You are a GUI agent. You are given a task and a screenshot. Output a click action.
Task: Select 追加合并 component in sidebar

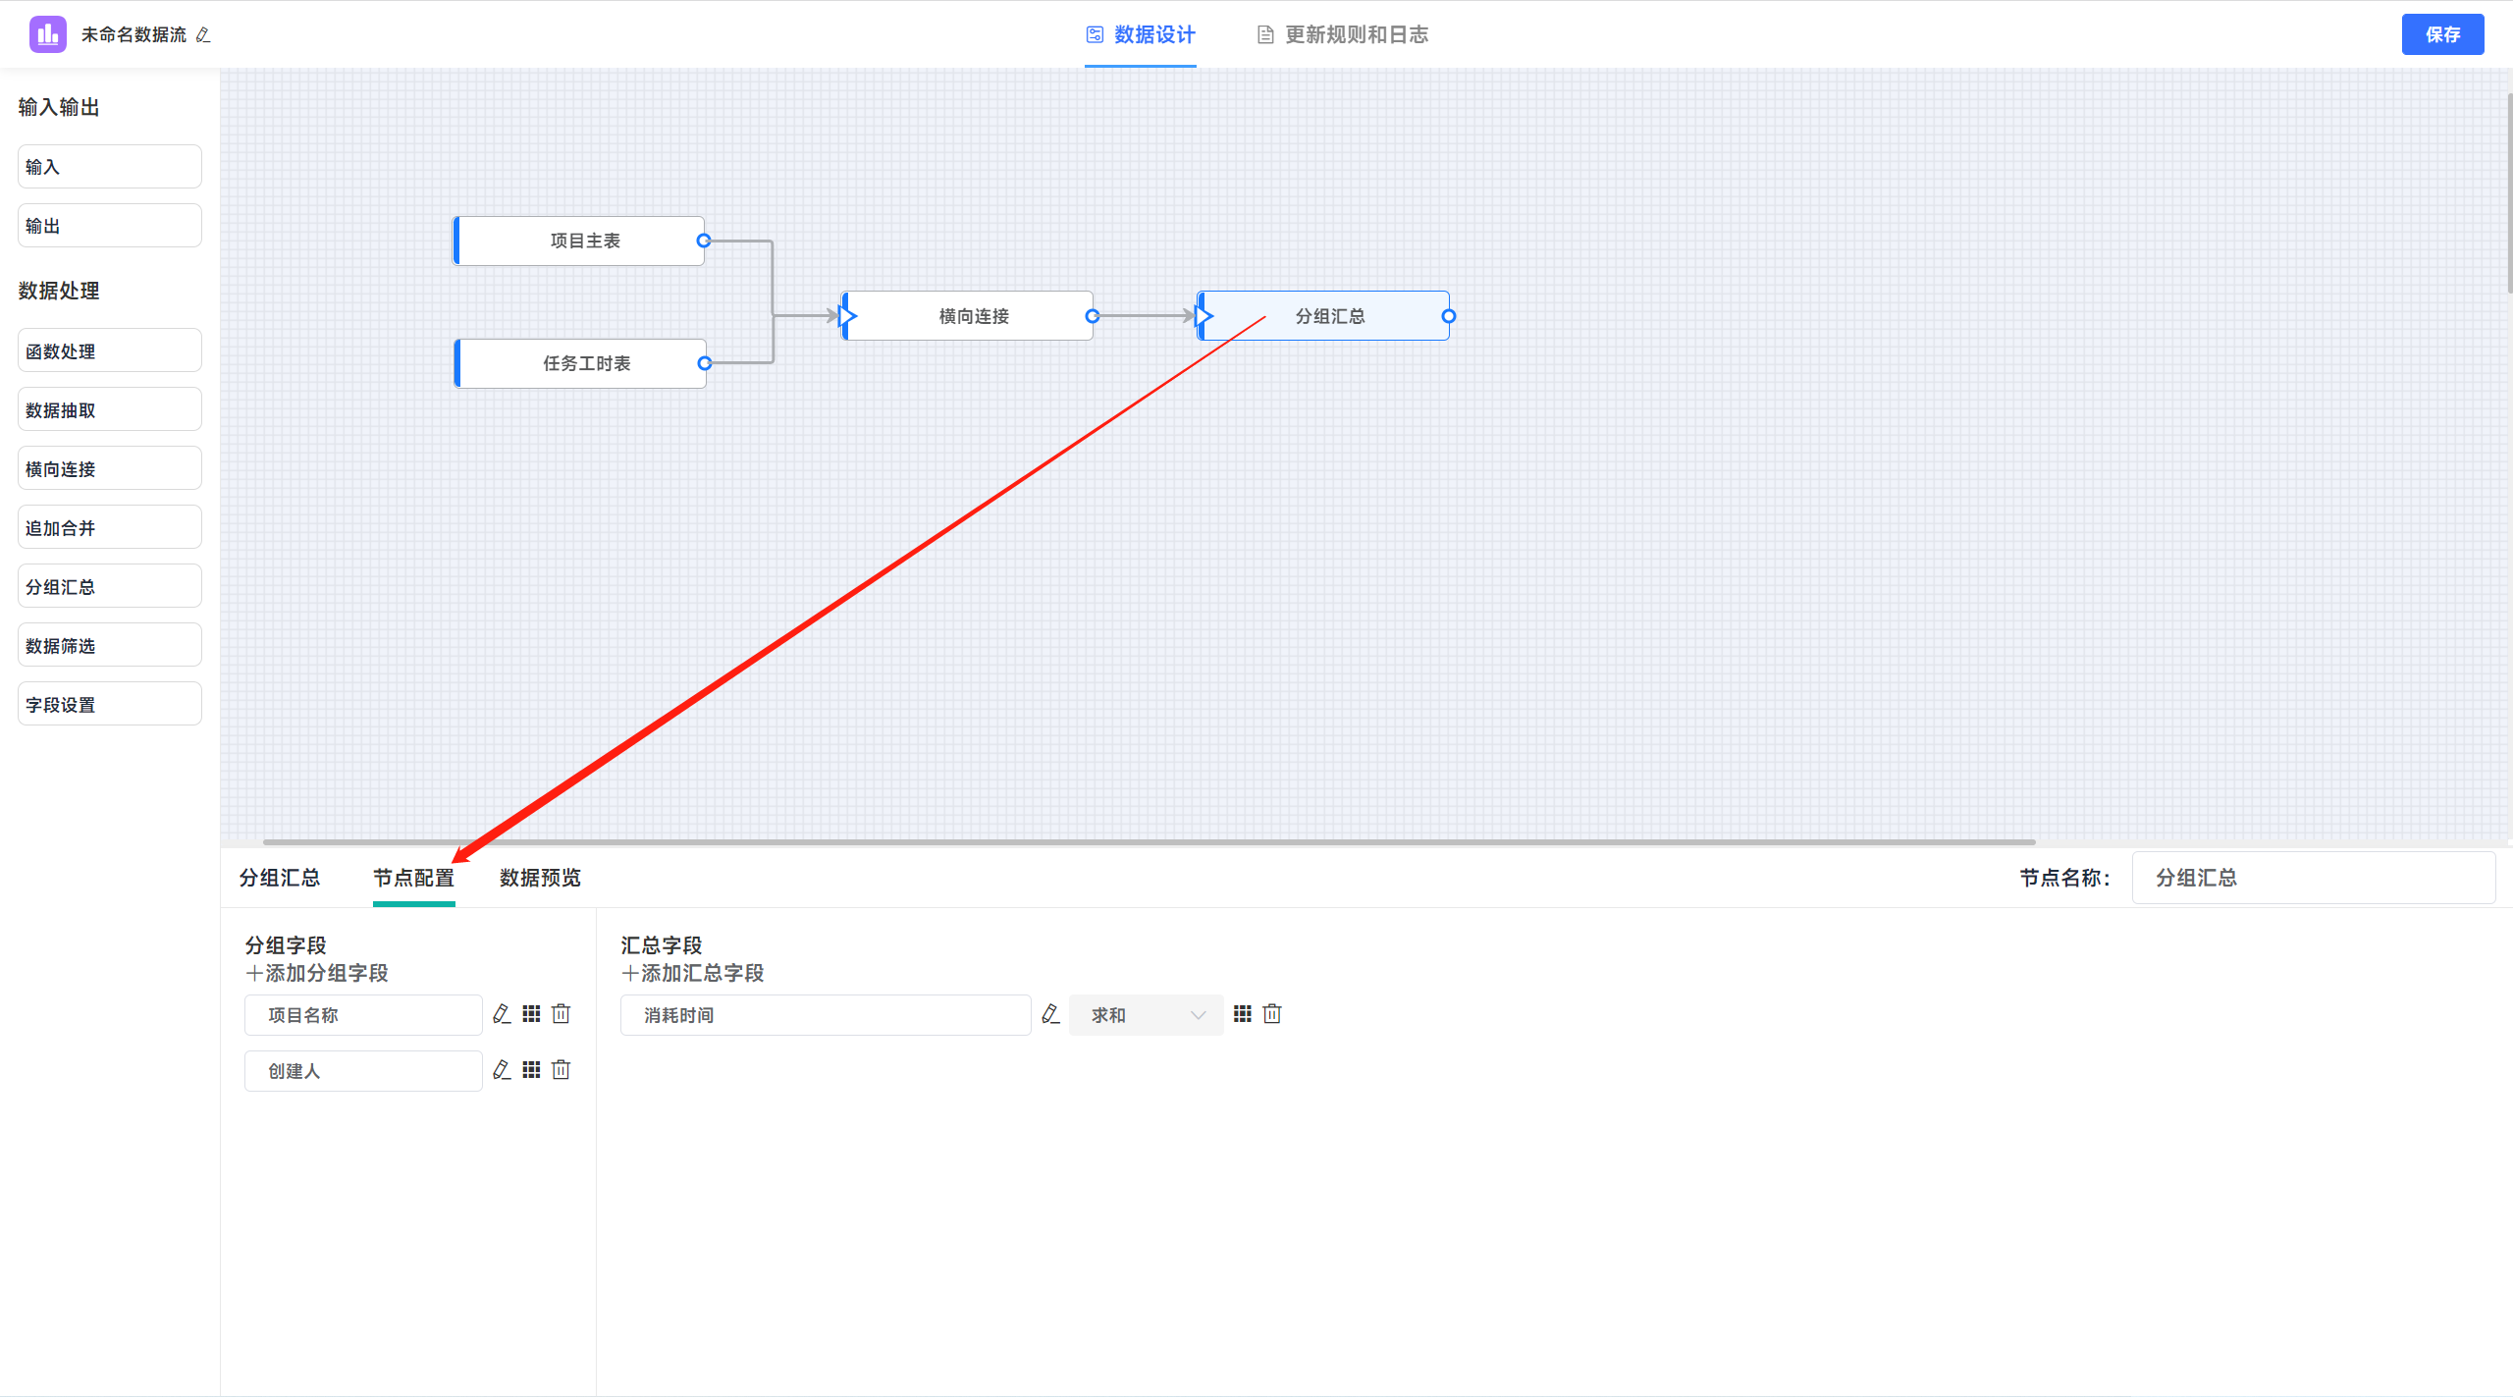pyautogui.click(x=110, y=527)
